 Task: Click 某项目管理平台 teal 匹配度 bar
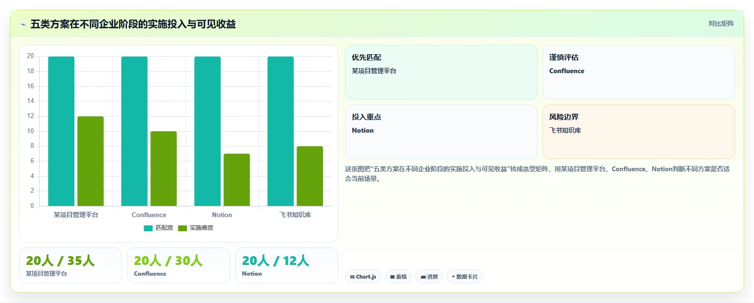pos(61,131)
